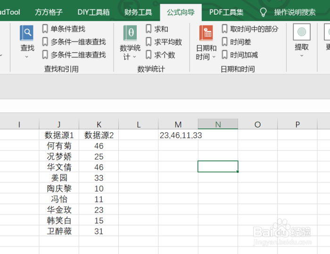This screenshot has height=254, width=330.
Task: Run the 时间加减 command
Action: 244,55
